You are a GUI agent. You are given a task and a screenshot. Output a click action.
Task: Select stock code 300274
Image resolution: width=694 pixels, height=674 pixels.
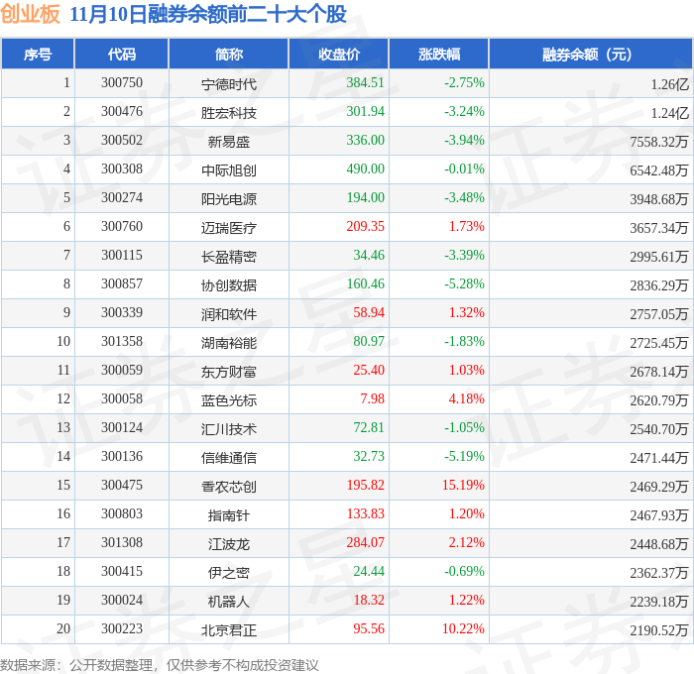click(x=122, y=198)
